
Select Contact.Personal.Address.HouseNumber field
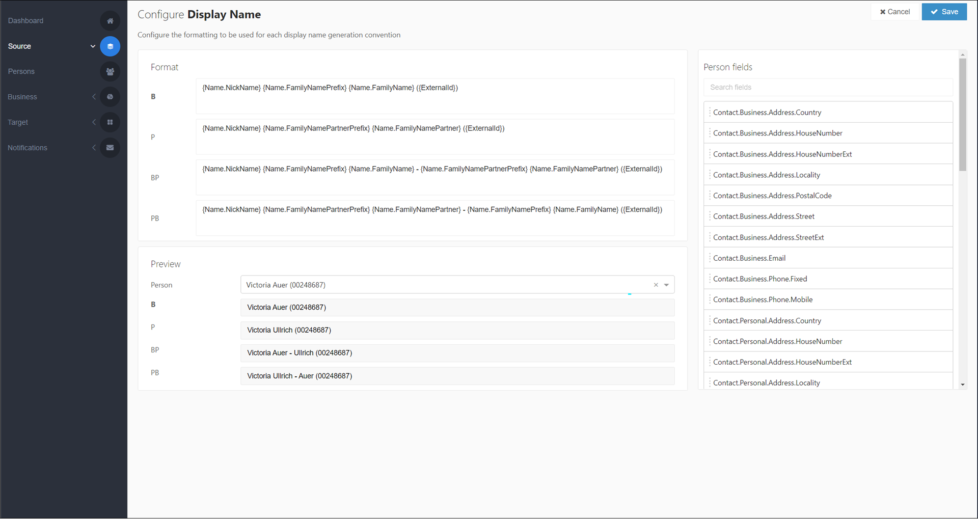[x=828, y=341]
